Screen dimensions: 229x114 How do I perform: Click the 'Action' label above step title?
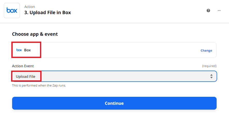[x=29, y=7]
